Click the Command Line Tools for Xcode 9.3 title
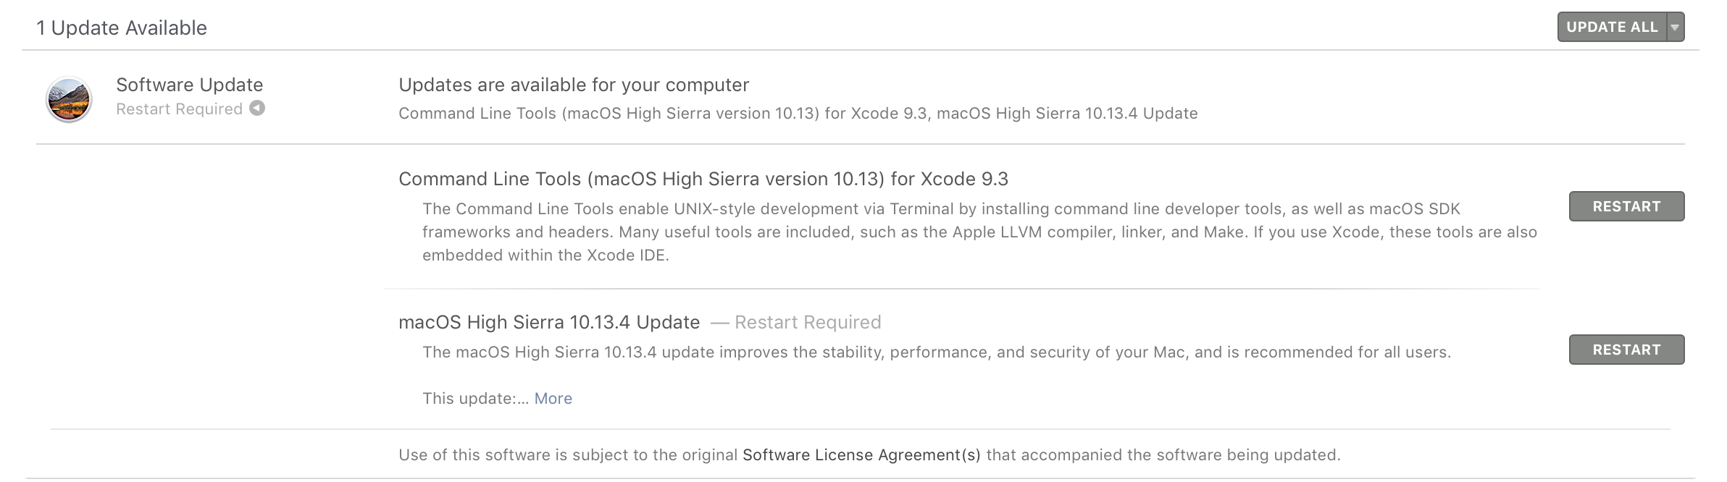1727x482 pixels. [703, 179]
